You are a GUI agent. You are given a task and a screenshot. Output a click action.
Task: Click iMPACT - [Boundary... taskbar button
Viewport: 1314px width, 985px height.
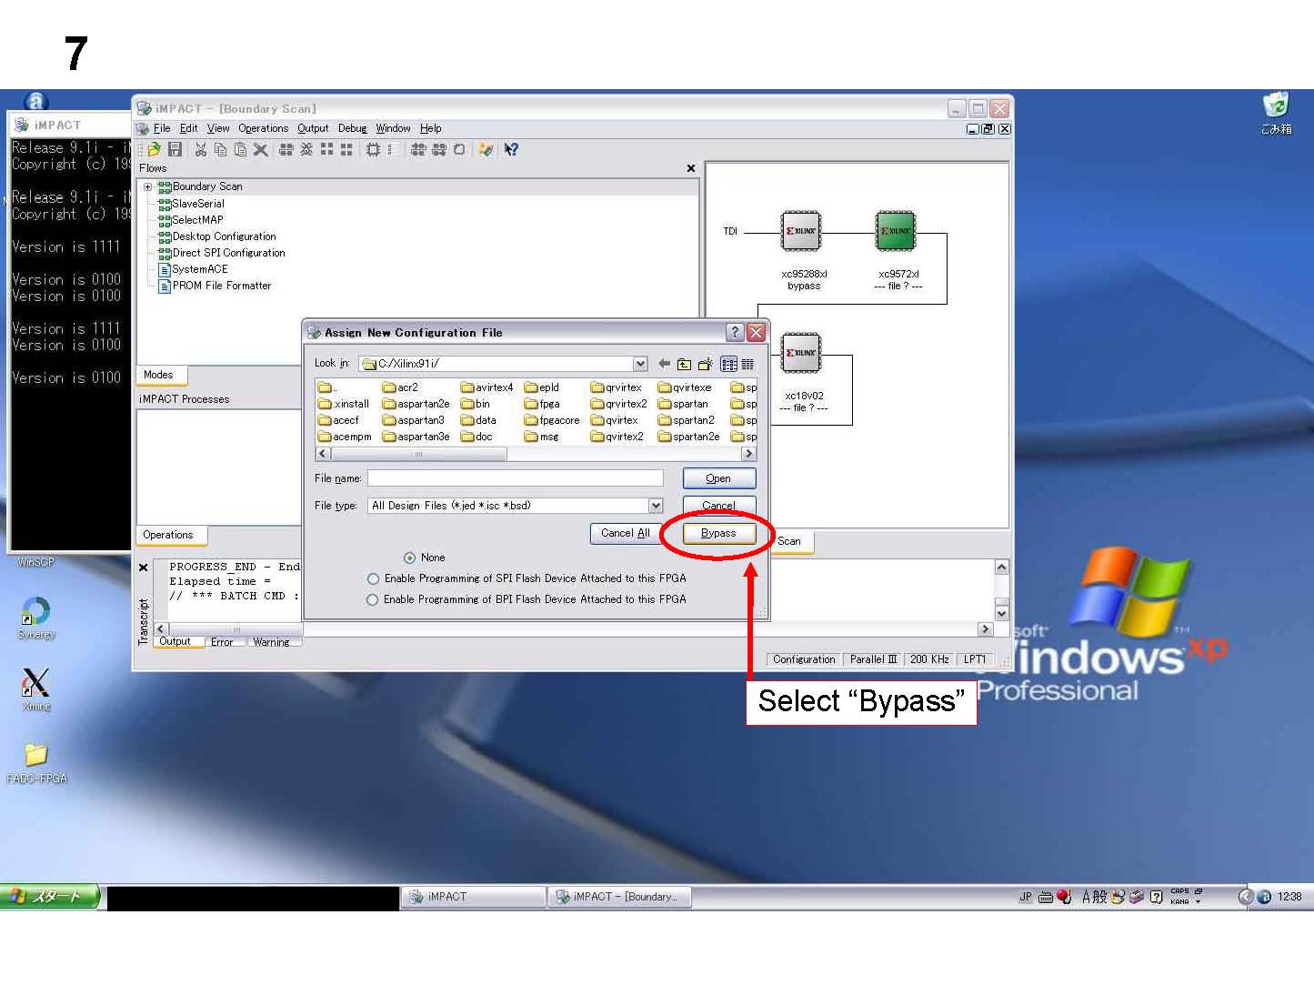(x=618, y=897)
